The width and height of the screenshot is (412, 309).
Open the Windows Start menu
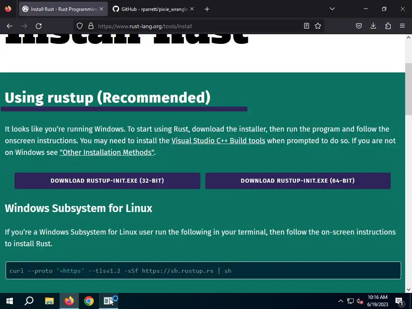tap(10, 301)
